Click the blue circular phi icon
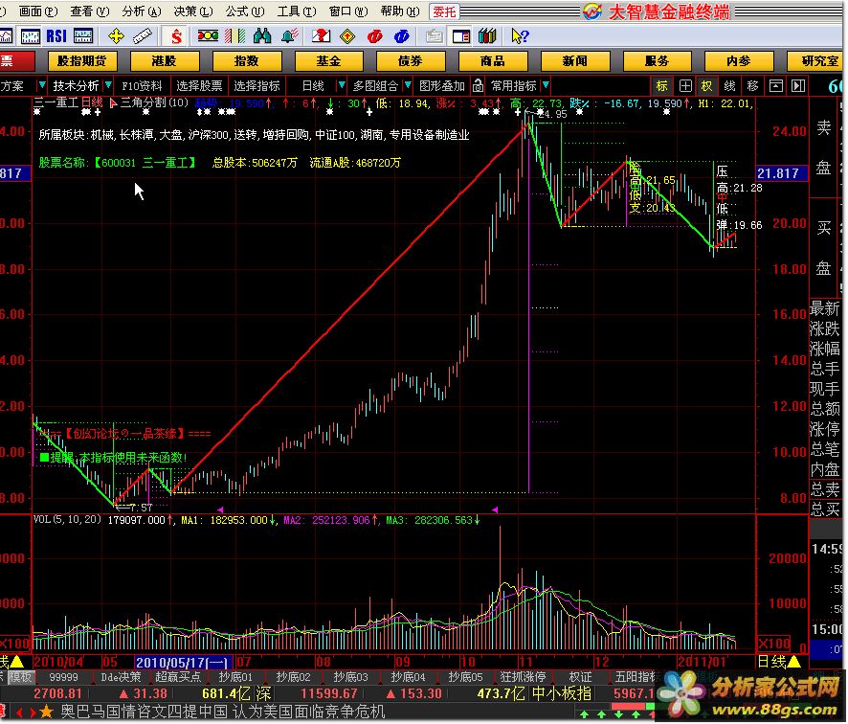This screenshot has width=848, height=724. (x=401, y=36)
